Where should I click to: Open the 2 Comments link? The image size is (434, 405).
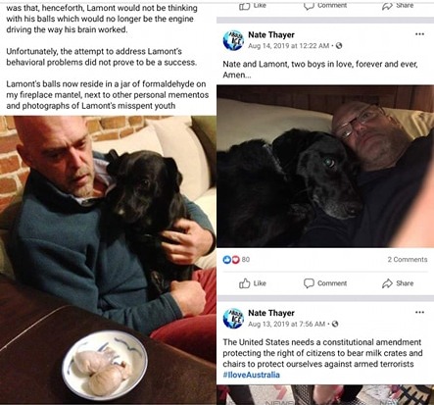tap(408, 260)
